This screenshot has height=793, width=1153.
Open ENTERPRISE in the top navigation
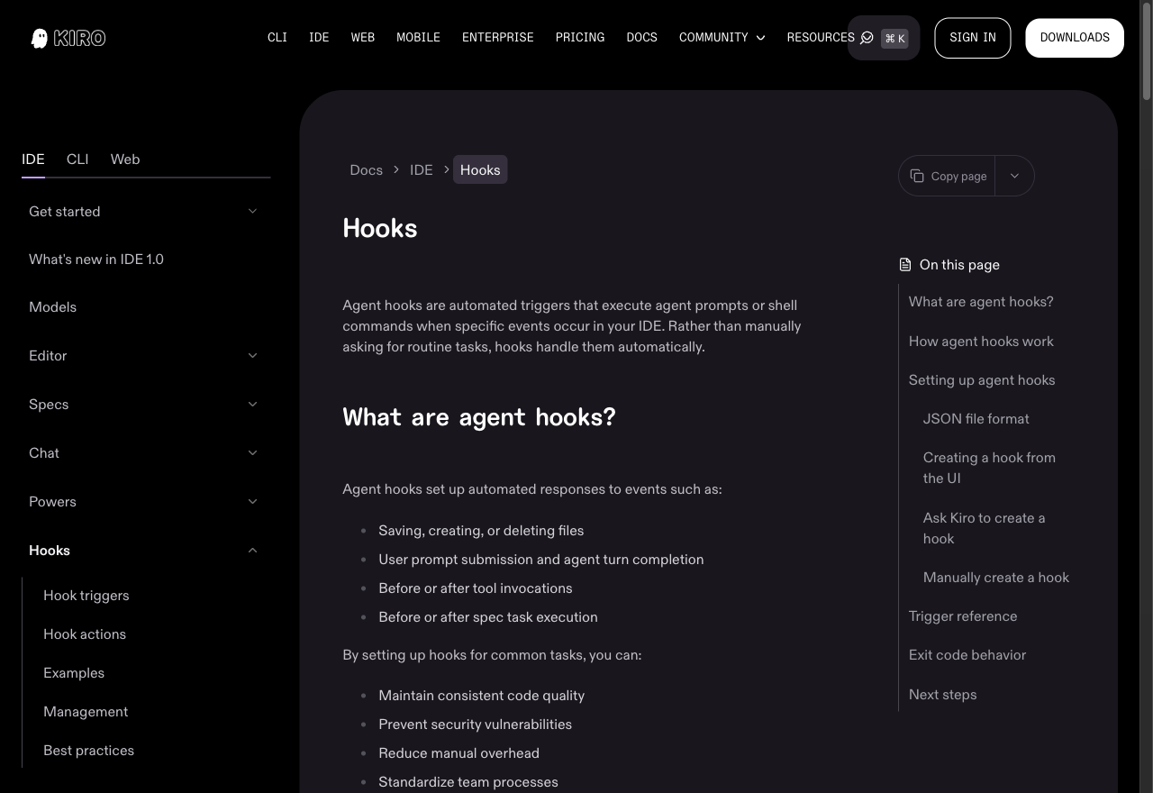tap(498, 38)
